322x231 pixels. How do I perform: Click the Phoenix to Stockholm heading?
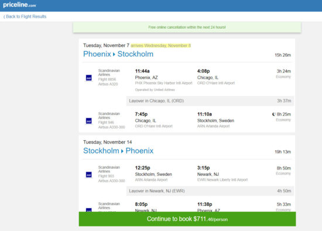(118, 54)
